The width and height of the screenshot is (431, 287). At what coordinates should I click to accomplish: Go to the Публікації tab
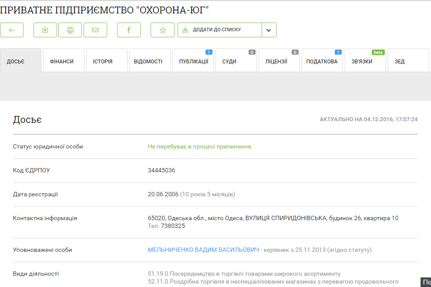point(193,61)
